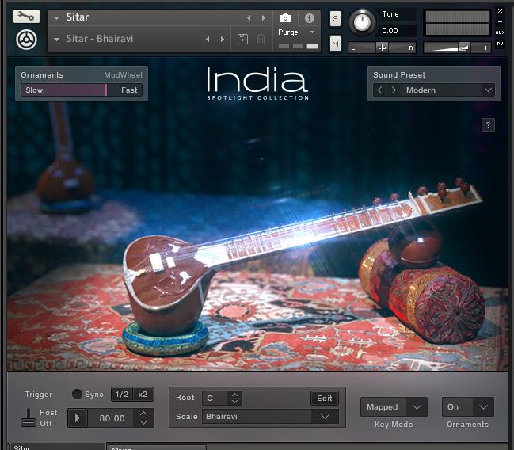Click the Tune value 0.00

click(x=390, y=31)
